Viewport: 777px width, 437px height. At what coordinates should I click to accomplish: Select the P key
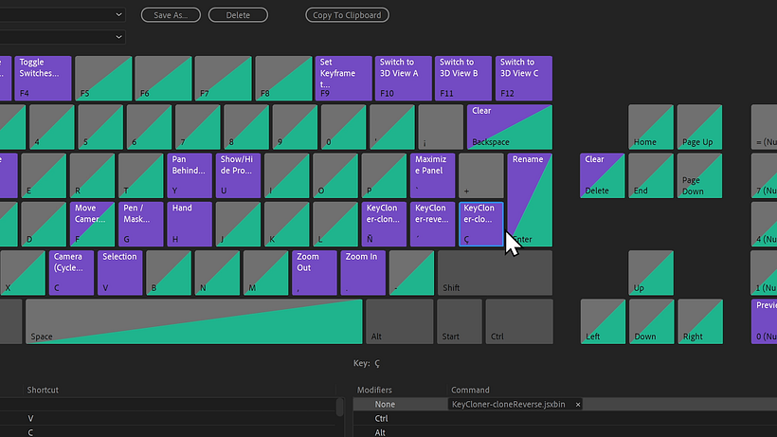coord(384,175)
